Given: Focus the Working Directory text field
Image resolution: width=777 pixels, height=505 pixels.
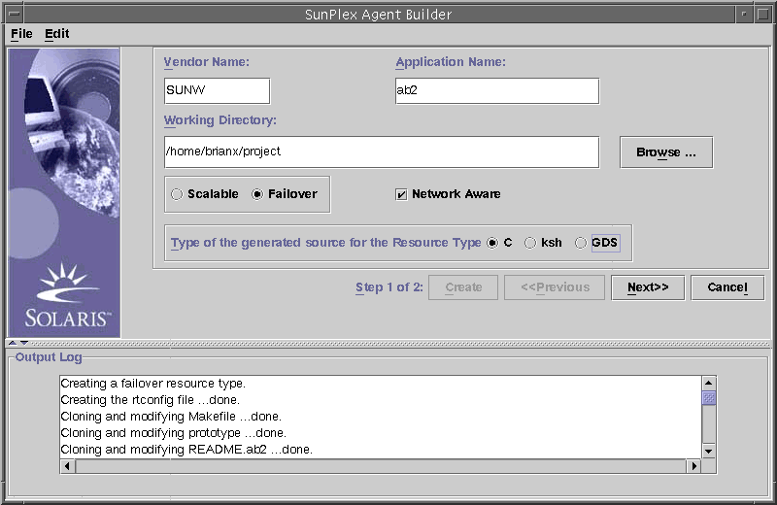Looking at the screenshot, I should pyautogui.click(x=382, y=152).
